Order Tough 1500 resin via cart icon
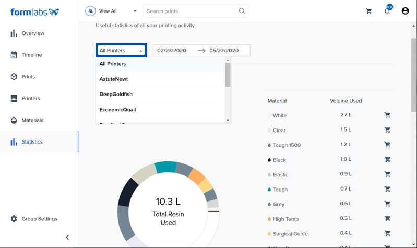Screen dimensions: 417x248 [x=387, y=145]
